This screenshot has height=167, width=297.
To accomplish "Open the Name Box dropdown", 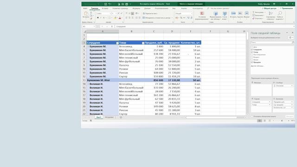I will (x=94, y=26).
